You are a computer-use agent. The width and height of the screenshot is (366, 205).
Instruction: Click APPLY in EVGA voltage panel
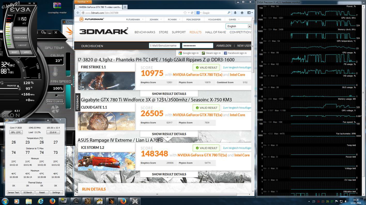click(26, 52)
